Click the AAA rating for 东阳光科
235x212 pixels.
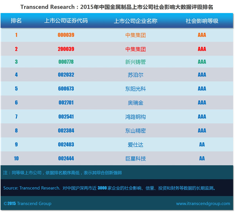pyautogui.click(x=202, y=89)
